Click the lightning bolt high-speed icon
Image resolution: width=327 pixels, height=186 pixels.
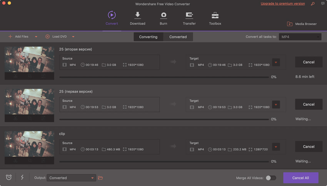[22, 177]
